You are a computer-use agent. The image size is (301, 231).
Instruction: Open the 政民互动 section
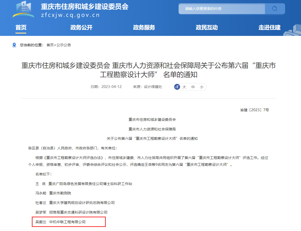coord(207,28)
